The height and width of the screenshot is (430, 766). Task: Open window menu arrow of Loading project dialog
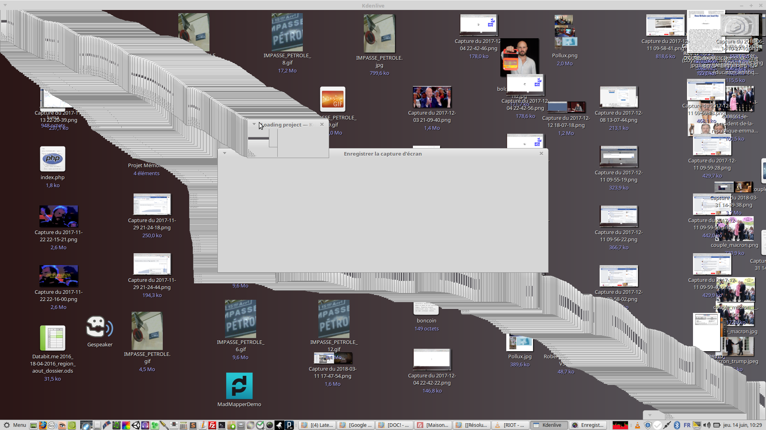[x=254, y=124]
